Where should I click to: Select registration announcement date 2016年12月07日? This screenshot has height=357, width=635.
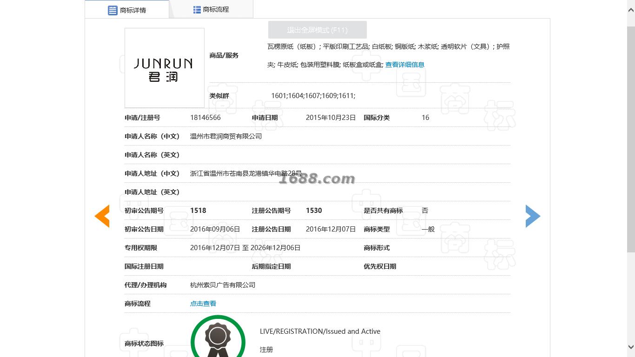pos(331,229)
